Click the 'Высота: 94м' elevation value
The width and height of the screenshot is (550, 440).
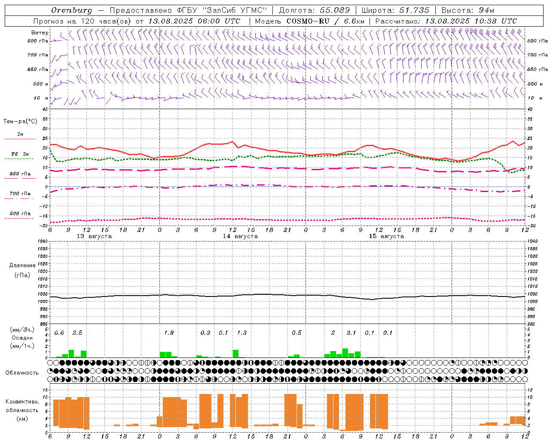point(468,10)
